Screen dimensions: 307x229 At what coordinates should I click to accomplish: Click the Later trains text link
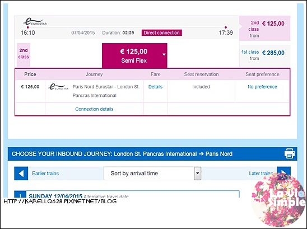click(261, 174)
